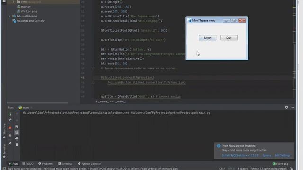Expand the venv folder in project tree
Screen dimensions: 303x170
tap(13, 2)
